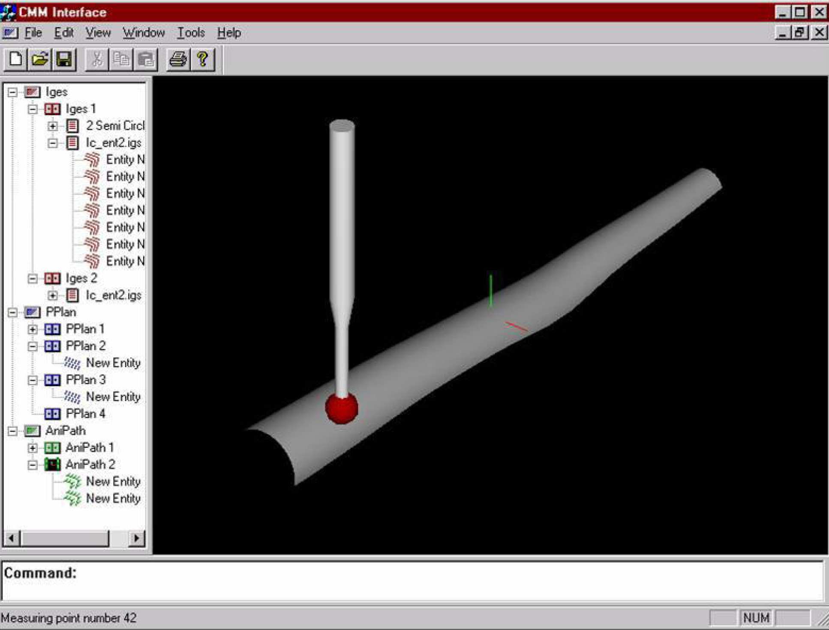This screenshot has height=630, width=829.
Task: Click the Help question mark icon
Action: coord(202,59)
